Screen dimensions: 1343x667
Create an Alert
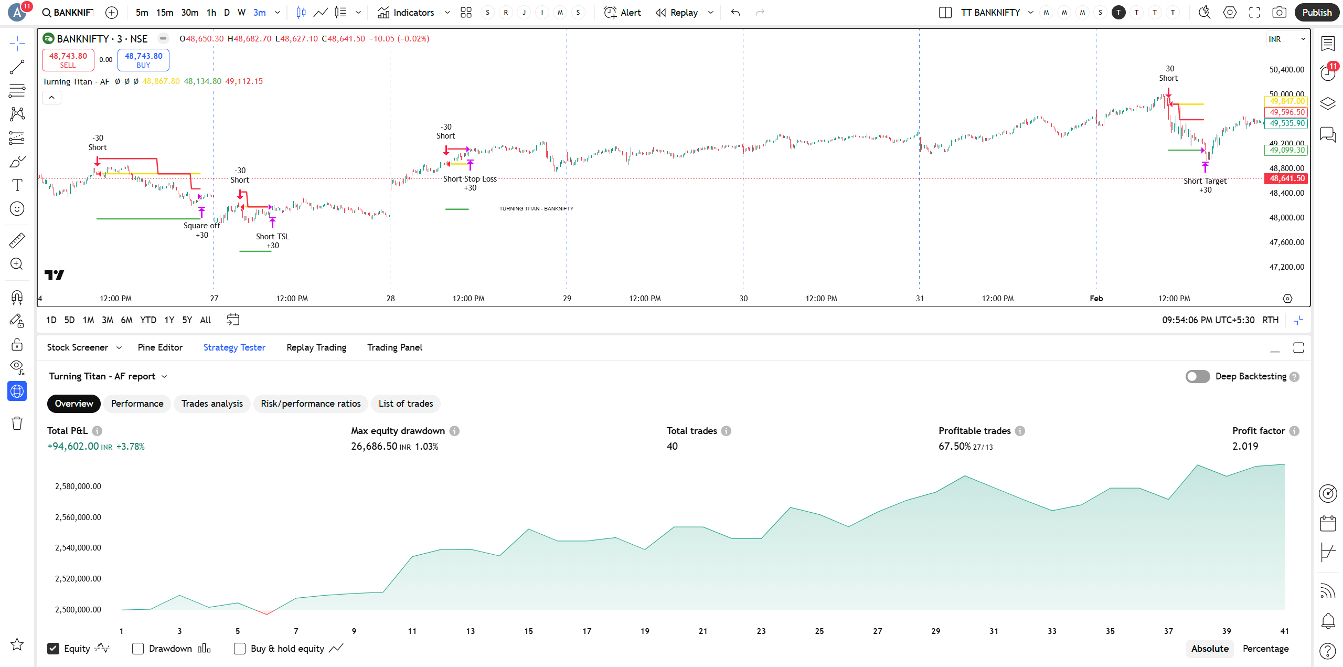click(622, 13)
